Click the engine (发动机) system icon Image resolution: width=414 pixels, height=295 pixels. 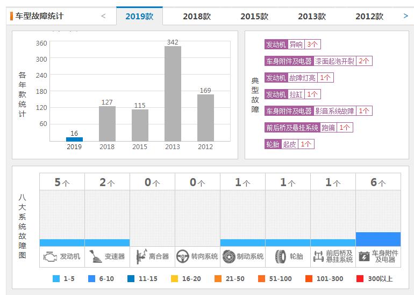(50, 256)
